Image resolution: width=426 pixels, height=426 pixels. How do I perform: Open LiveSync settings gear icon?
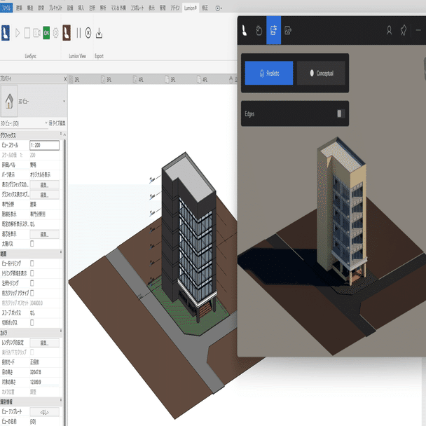[x=55, y=33]
